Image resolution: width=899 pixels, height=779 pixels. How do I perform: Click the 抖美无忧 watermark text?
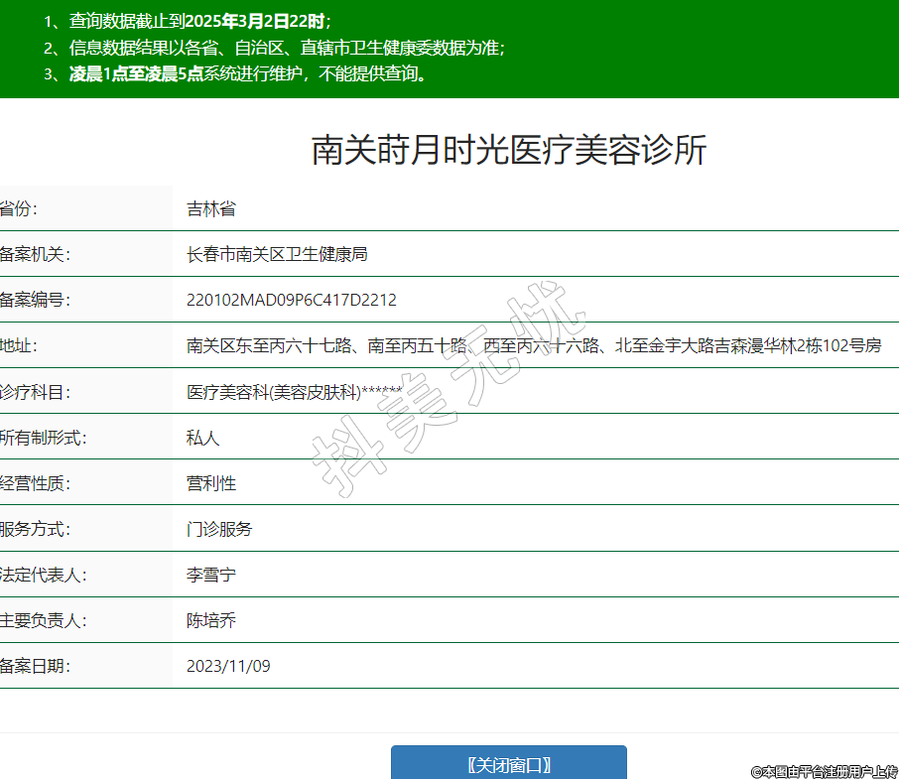(x=447, y=389)
